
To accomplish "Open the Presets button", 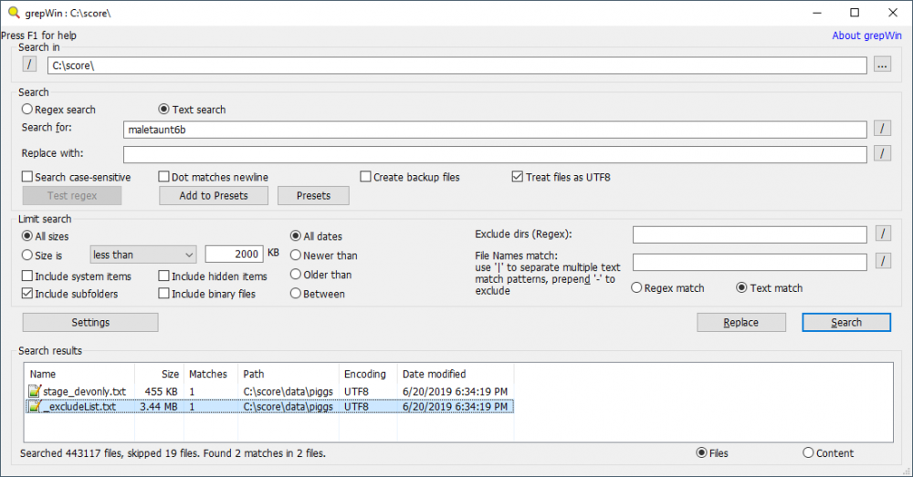I will tap(313, 195).
